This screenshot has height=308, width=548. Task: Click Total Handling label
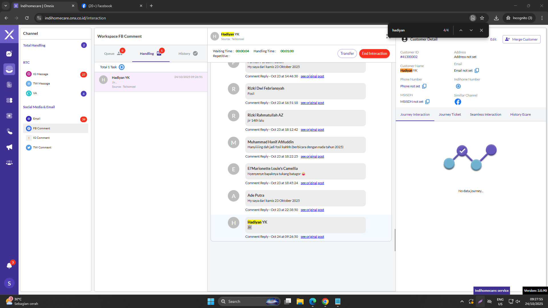coord(34,45)
